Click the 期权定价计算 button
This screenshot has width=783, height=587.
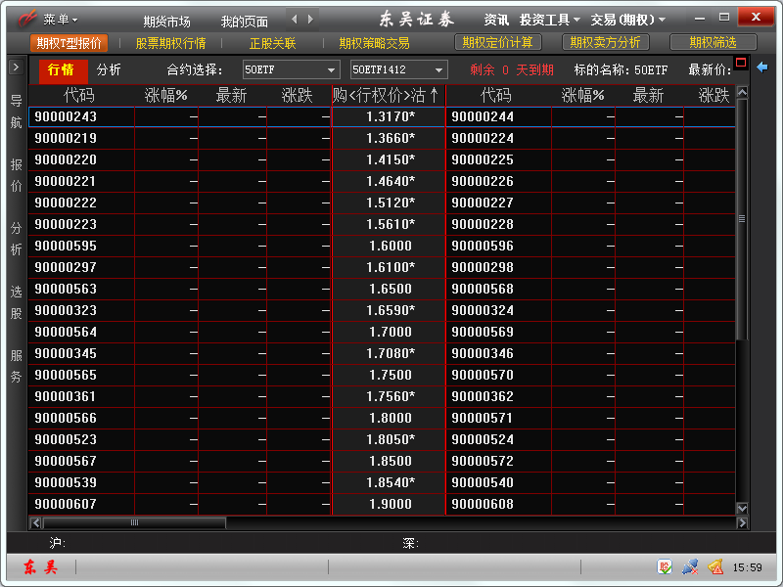[497, 43]
